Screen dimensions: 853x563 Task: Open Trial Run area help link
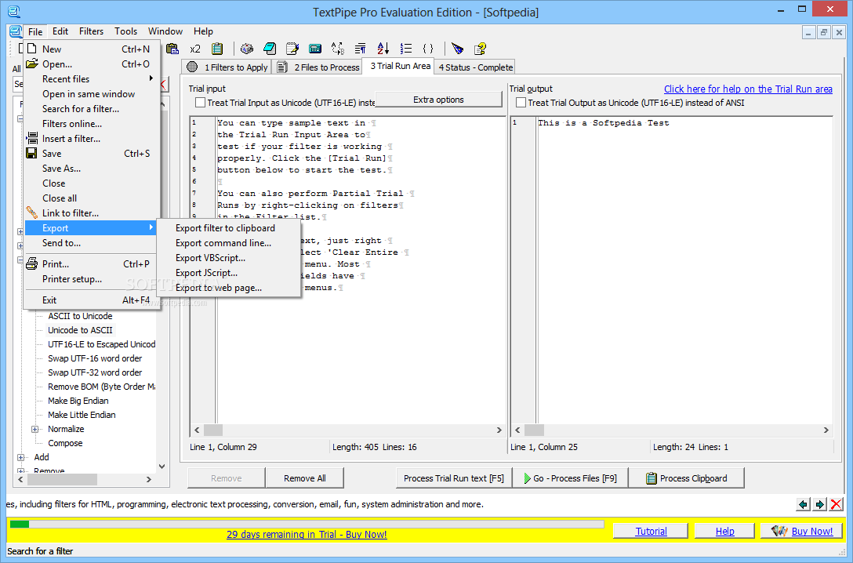click(748, 89)
